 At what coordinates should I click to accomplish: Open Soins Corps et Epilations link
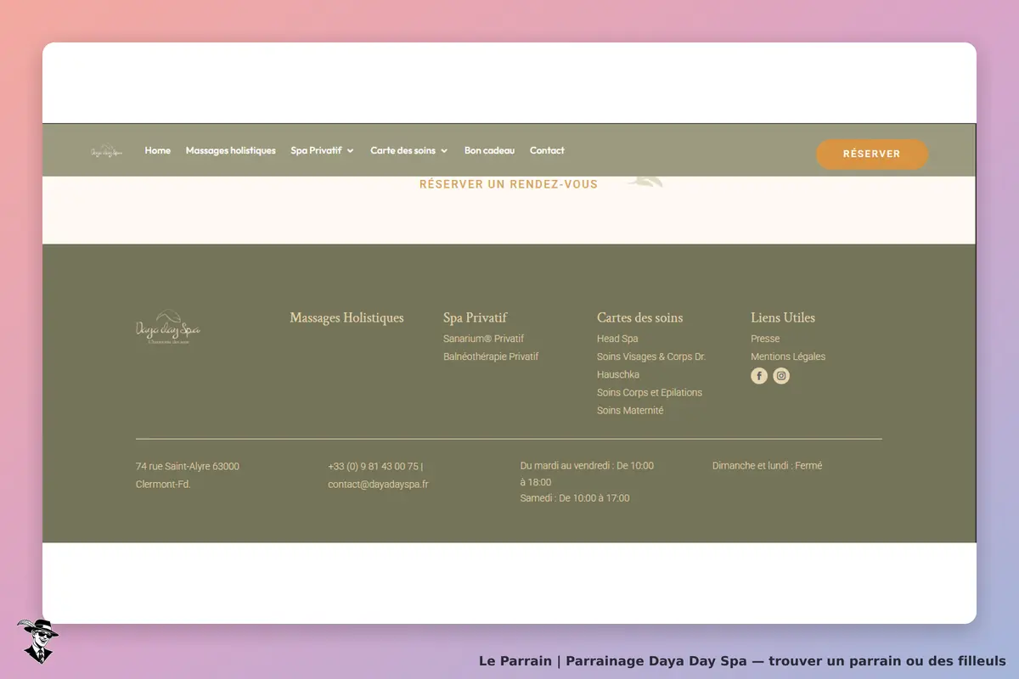tap(650, 392)
